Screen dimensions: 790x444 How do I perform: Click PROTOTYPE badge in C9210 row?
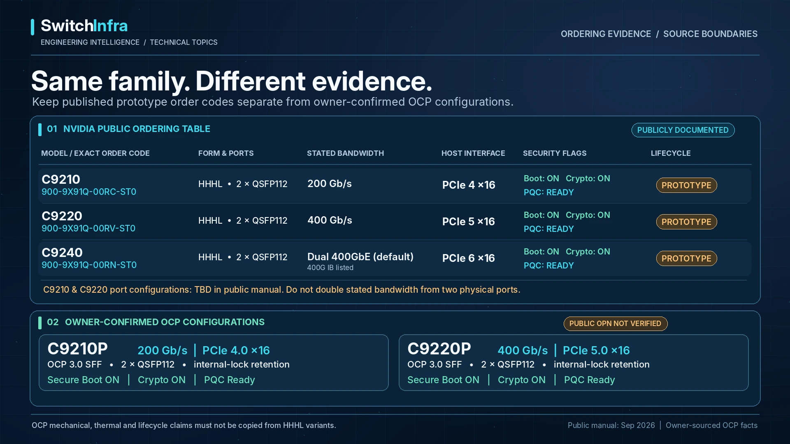[686, 185]
